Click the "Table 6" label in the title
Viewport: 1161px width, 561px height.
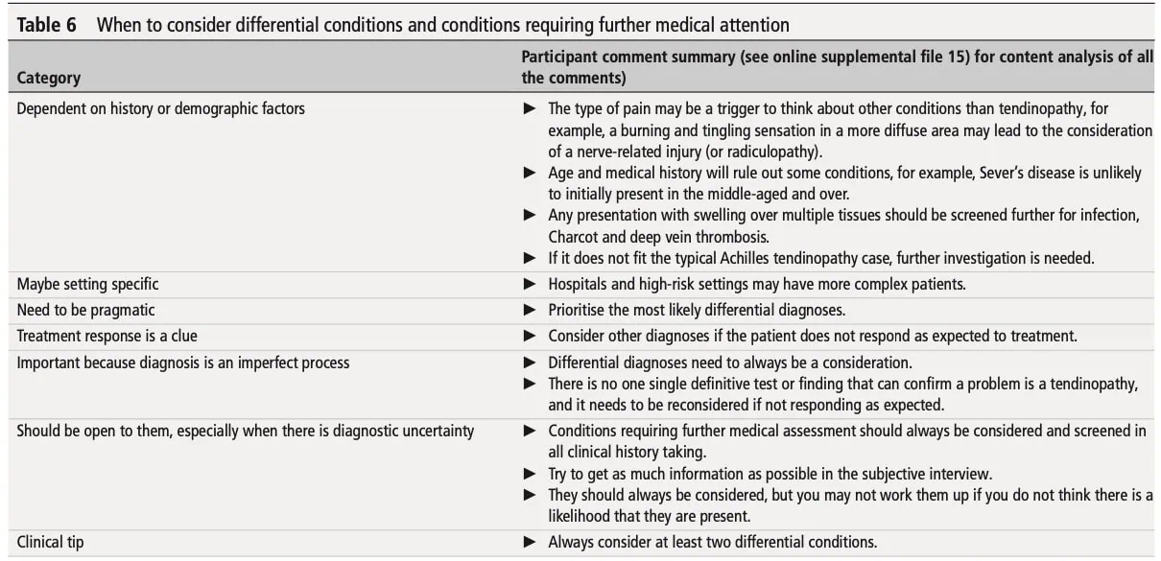coord(47,26)
